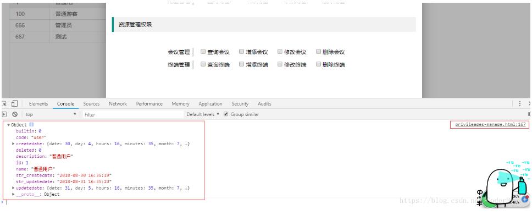The height and width of the screenshot is (215, 532).
Task: Check the 查询终端 checkbox
Action: (203, 64)
